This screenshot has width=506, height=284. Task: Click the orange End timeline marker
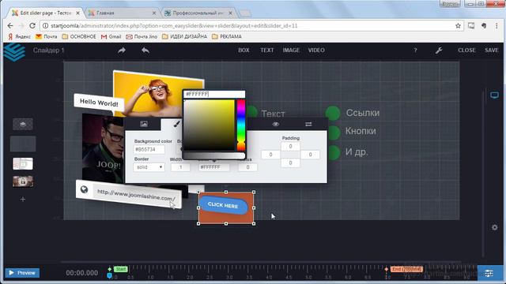tap(406, 269)
